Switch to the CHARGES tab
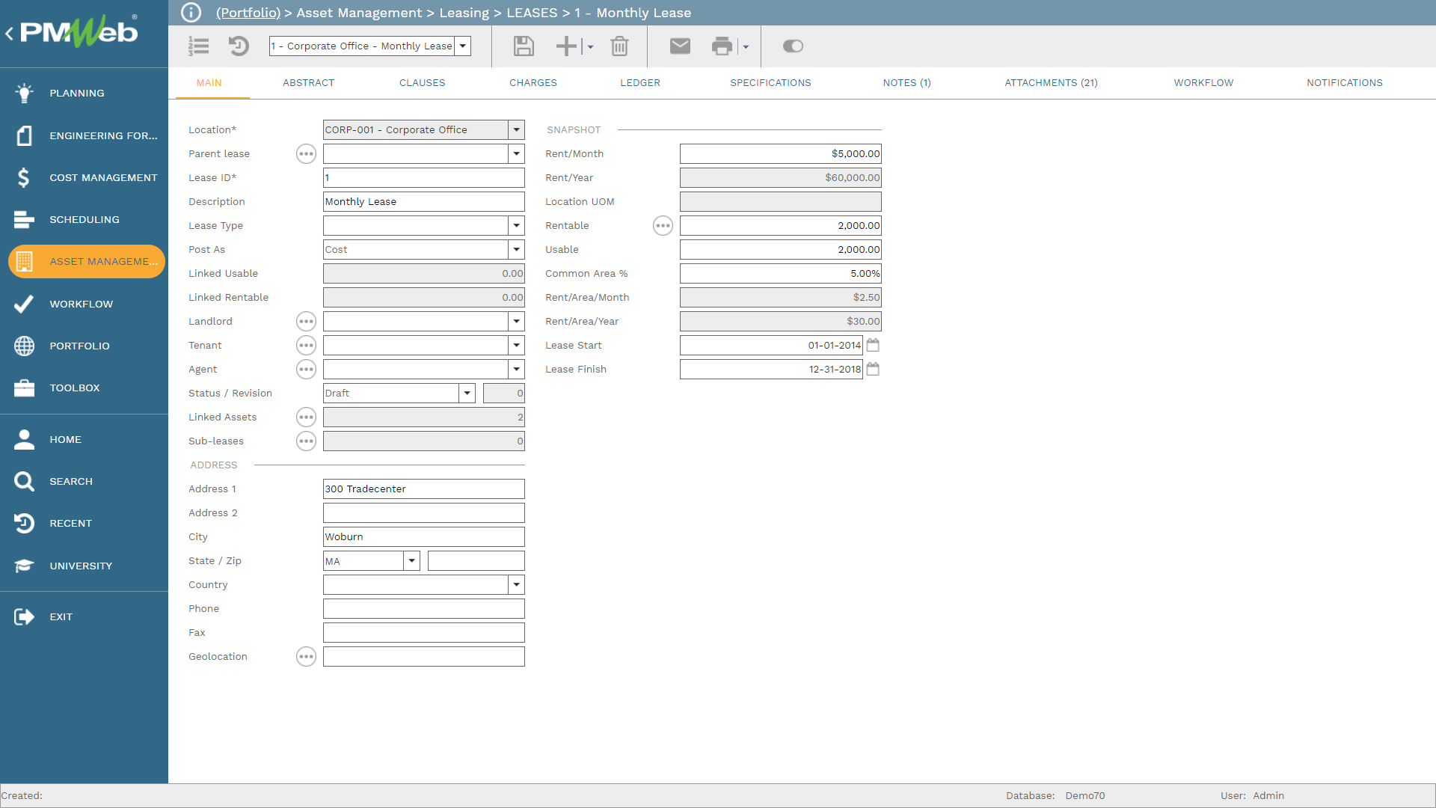 533,83
